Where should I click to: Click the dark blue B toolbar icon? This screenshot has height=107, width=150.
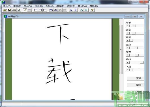click(76, 10)
